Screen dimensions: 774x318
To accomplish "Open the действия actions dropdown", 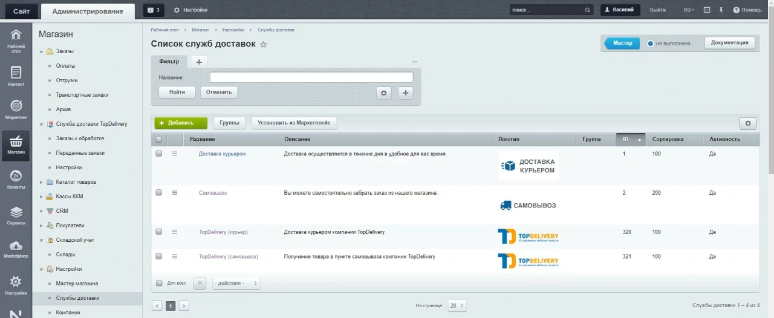I will pos(236,283).
